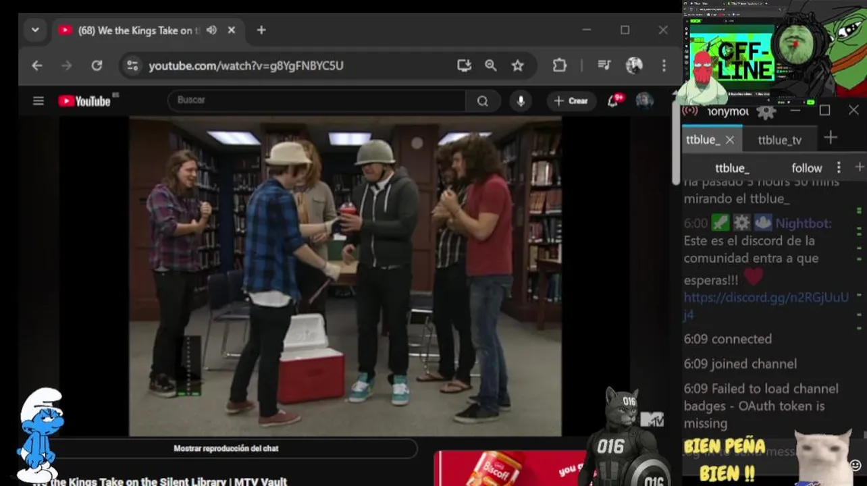Open Chrome three-dot menu
The image size is (867, 486).
[664, 65]
